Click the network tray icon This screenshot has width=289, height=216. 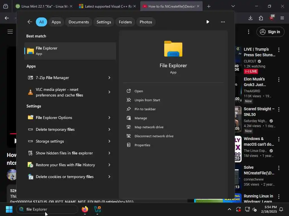[x=247, y=209]
